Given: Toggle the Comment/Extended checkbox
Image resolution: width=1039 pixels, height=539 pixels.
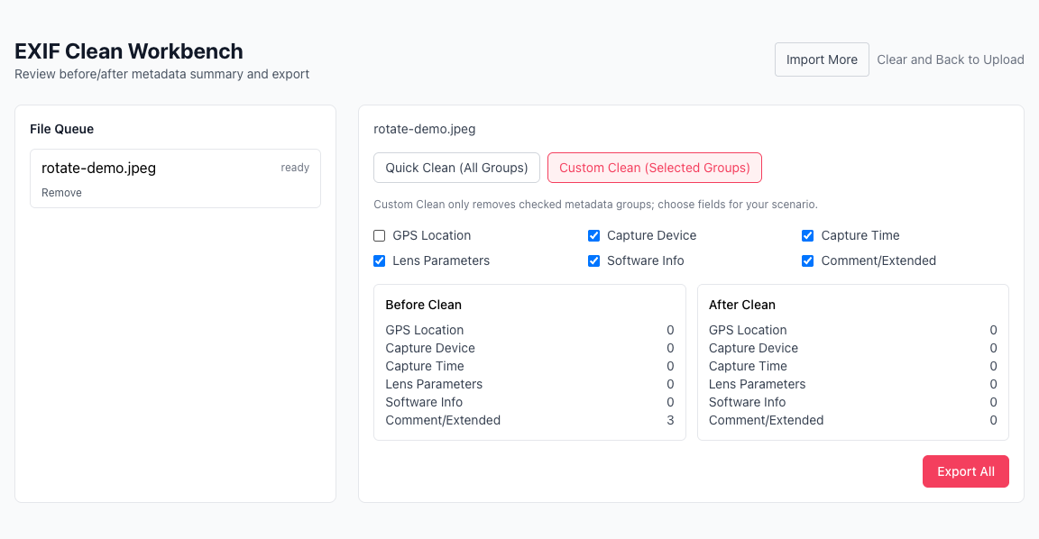Looking at the screenshot, I should tap(808, 261).
